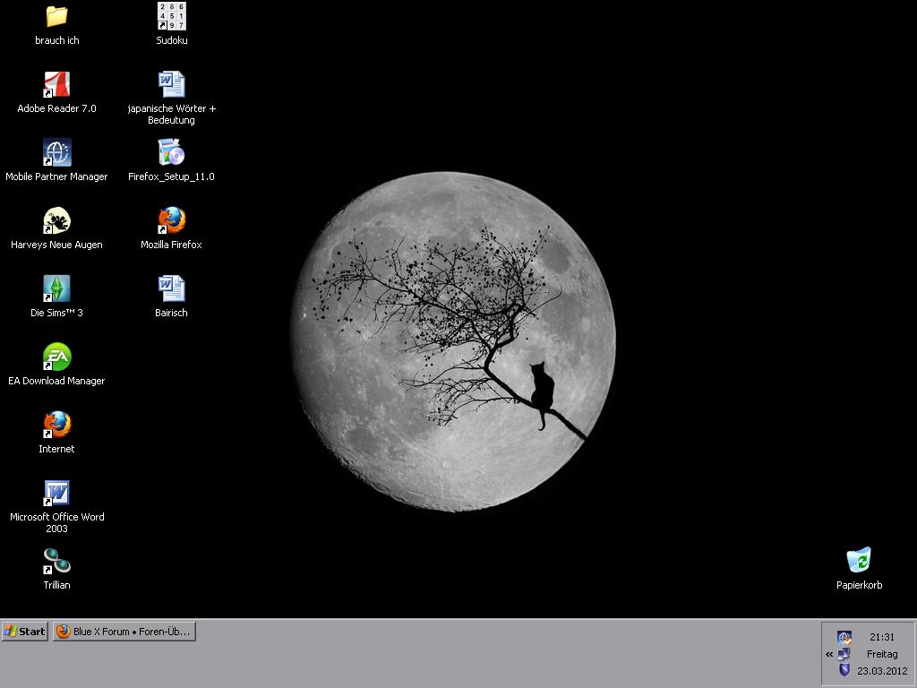This screenshot has width=917, height=688.
Task: Open the Adobe Reader 7.0 shortcut
Action: (56, 86)
